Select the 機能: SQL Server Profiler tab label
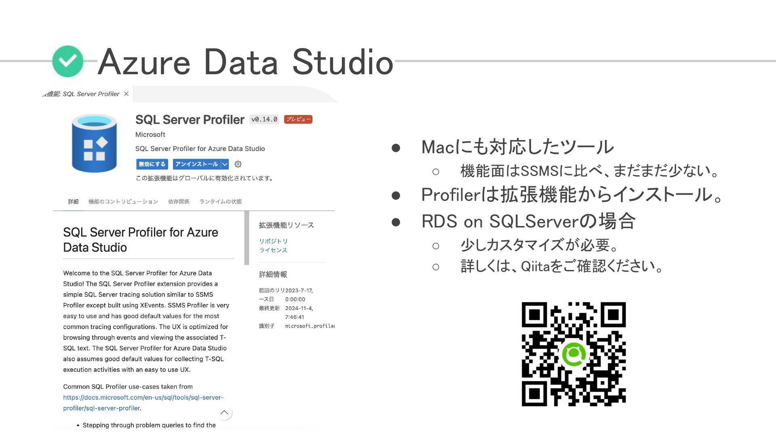This screenshot has height=436, width=776. (x=81, y=94)
